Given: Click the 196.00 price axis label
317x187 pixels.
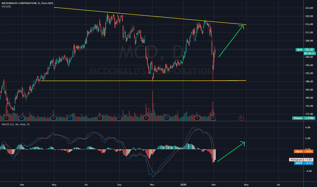Looking at the screenshot, I should [x=309, y=65].
